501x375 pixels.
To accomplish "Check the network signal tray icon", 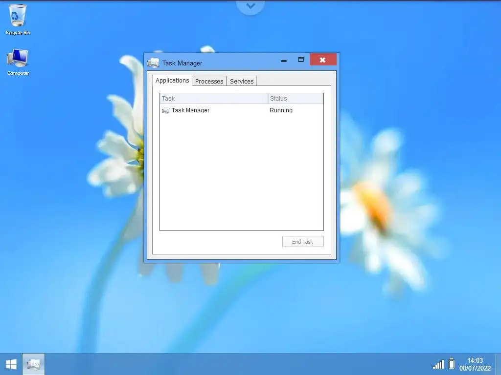I will tap(438, 364).
